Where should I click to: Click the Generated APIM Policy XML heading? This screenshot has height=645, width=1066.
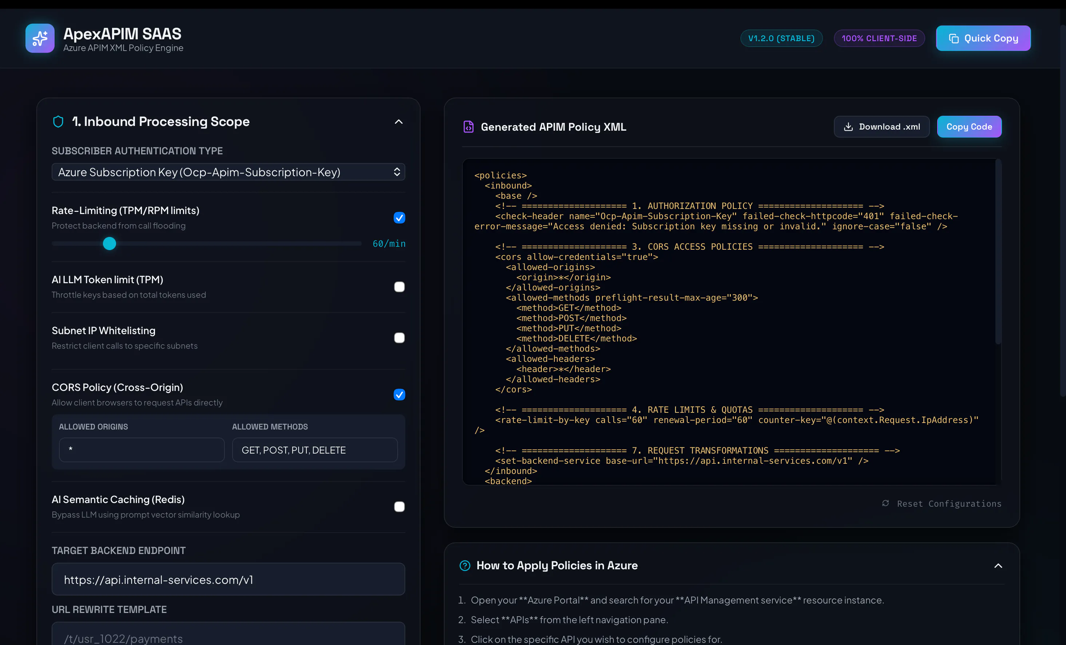click(553, 127)
